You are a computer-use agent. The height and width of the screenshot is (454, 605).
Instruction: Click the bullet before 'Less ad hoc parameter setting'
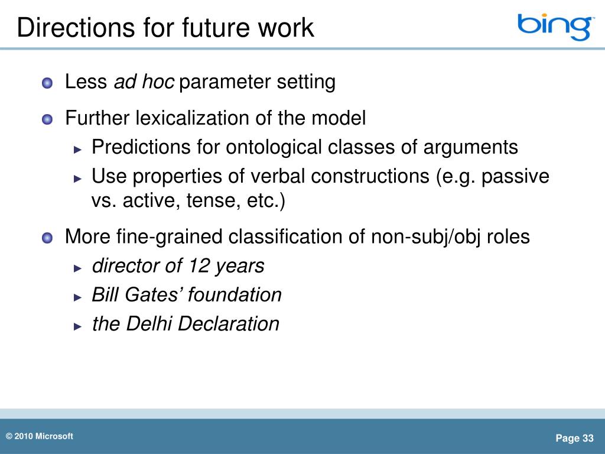tap(47, 83)
